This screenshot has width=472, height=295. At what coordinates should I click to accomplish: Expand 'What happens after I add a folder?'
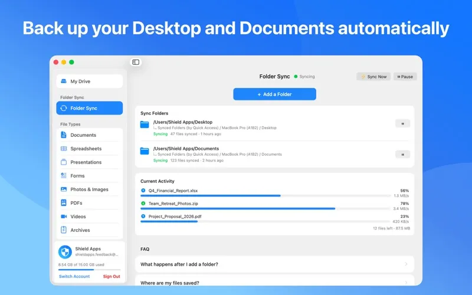click(274, 264)
